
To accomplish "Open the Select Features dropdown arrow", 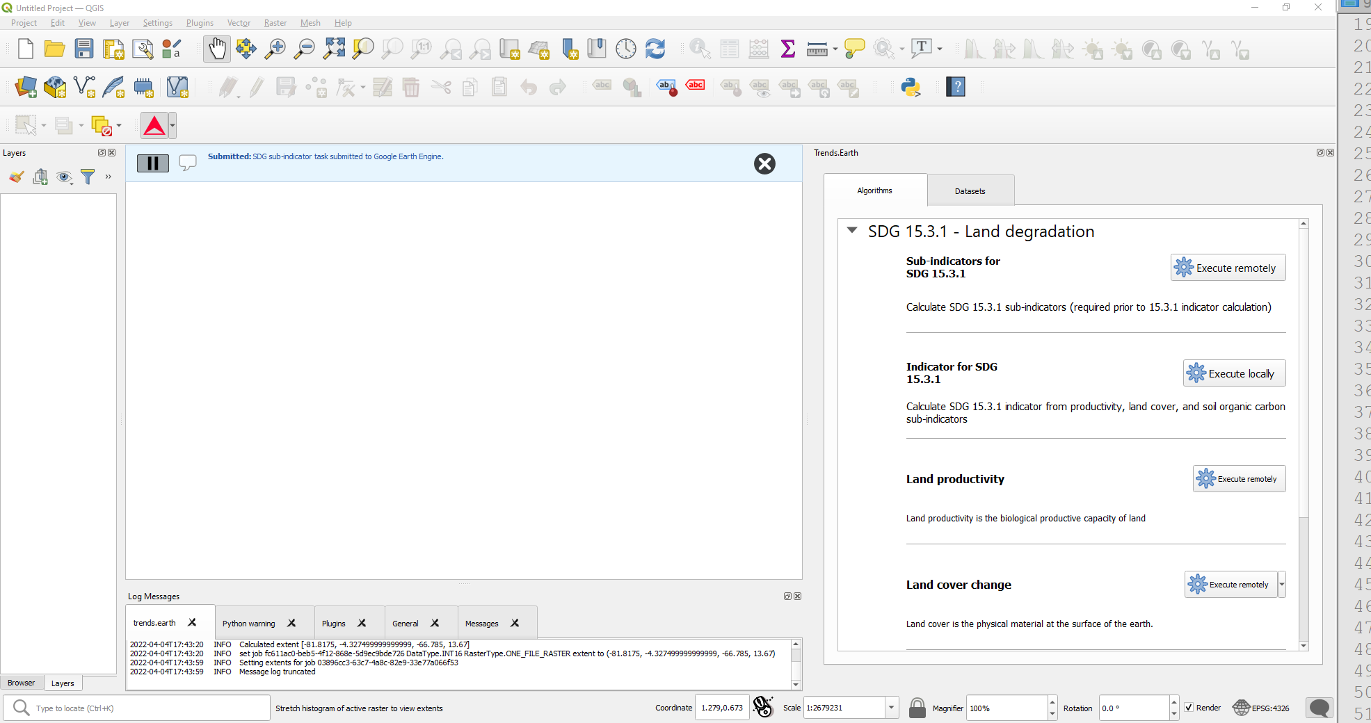I will (44, 126).
